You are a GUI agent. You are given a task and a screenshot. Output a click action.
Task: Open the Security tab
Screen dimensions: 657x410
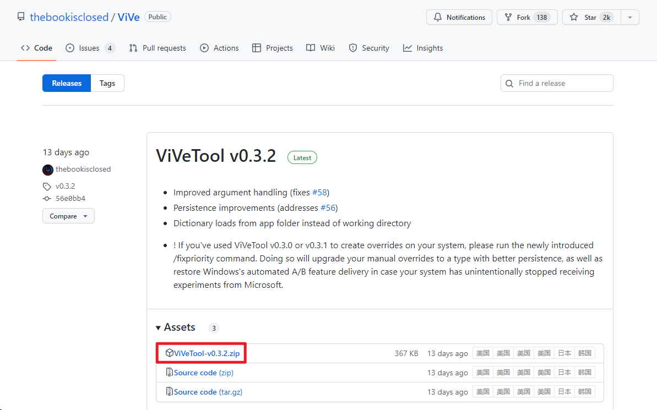pyautogui.click(x=369, y=48)
